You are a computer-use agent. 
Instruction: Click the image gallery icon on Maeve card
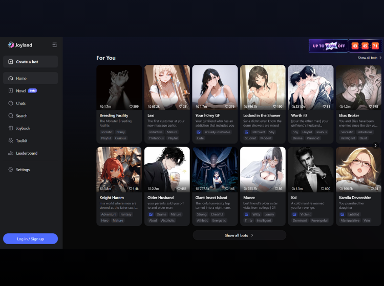[247, 214]
